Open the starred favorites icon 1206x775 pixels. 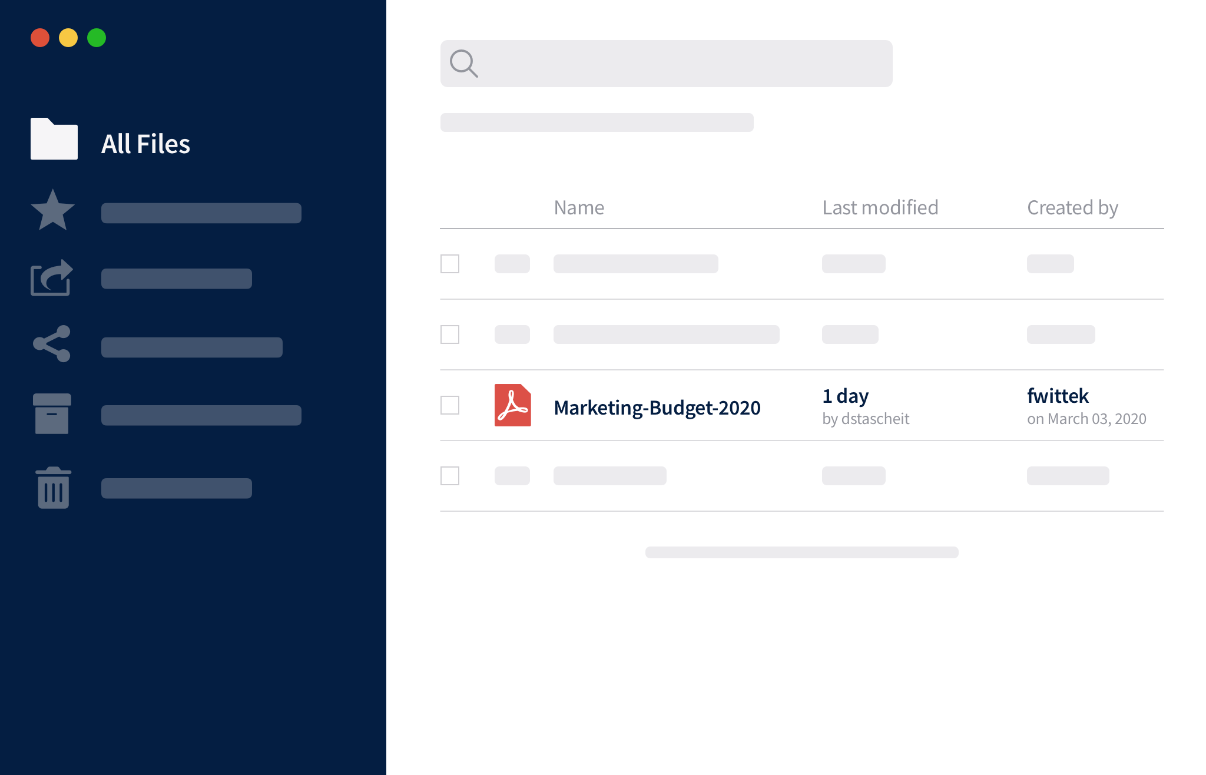tap(53, 210)
